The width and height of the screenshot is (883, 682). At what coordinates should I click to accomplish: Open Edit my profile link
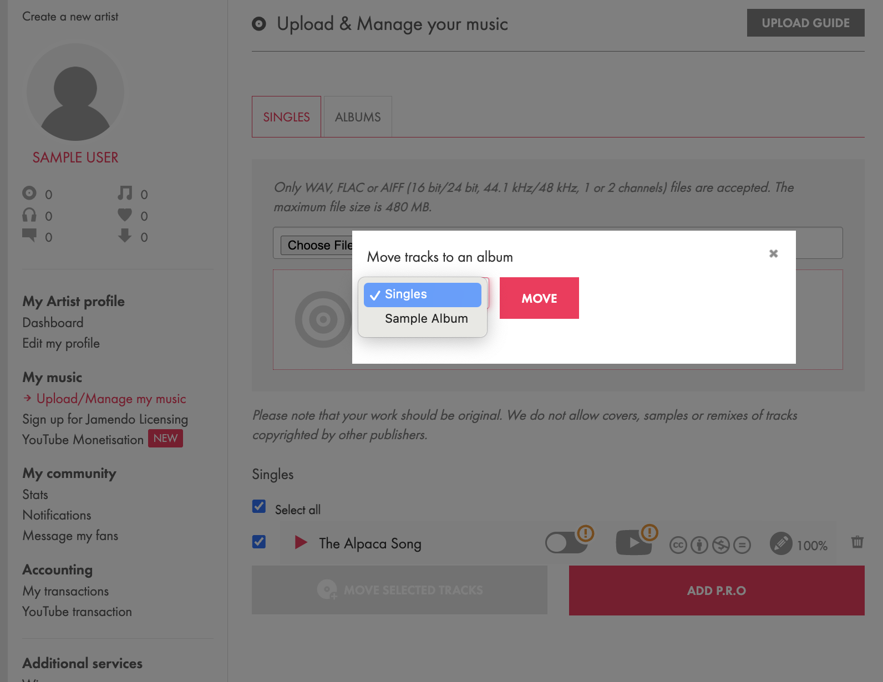[61, 343]
